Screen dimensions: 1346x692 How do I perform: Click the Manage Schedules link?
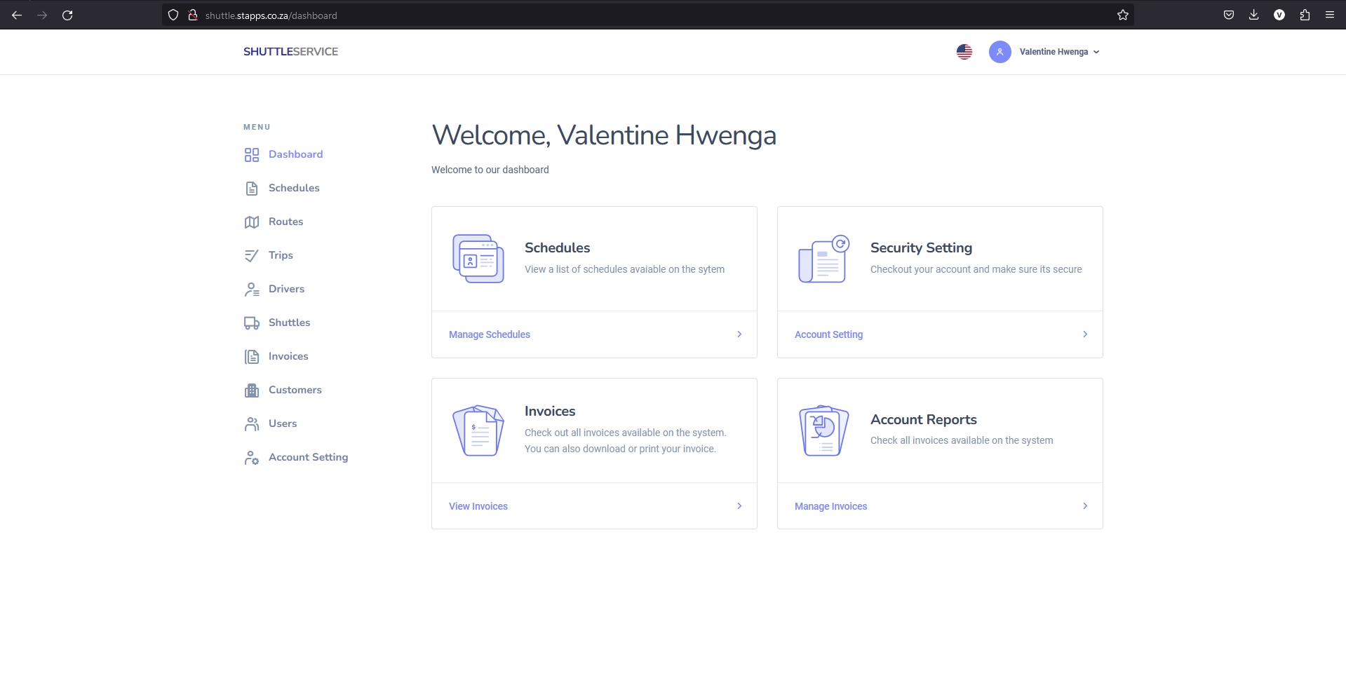pos(490,334)
